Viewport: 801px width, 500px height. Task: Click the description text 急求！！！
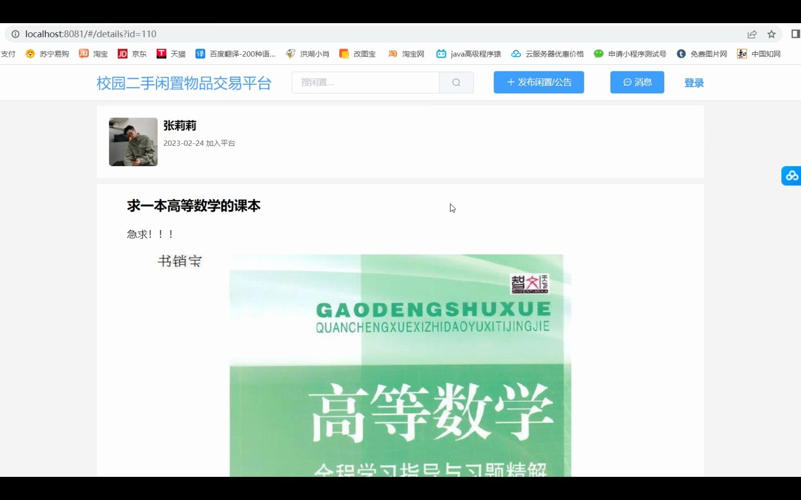(150, 234)
